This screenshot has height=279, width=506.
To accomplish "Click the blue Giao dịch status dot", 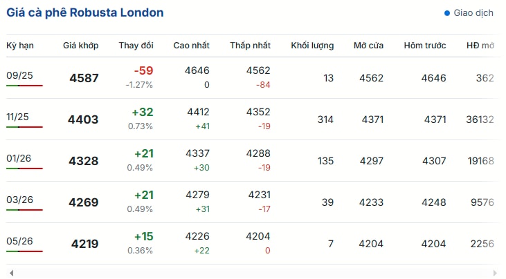I will click(447, 13).
